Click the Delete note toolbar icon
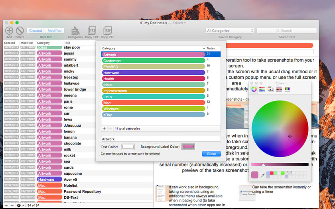The height and width of the screenshot is (209, 335). (x=20, y=30)
